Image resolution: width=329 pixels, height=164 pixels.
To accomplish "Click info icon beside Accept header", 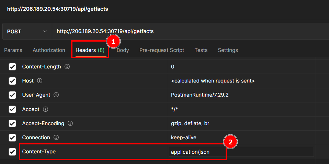I will coord(45,109).
